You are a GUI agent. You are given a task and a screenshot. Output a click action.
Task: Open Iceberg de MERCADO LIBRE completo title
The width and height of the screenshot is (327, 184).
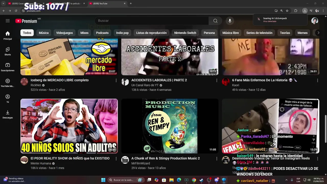click(x=60, y=80)
